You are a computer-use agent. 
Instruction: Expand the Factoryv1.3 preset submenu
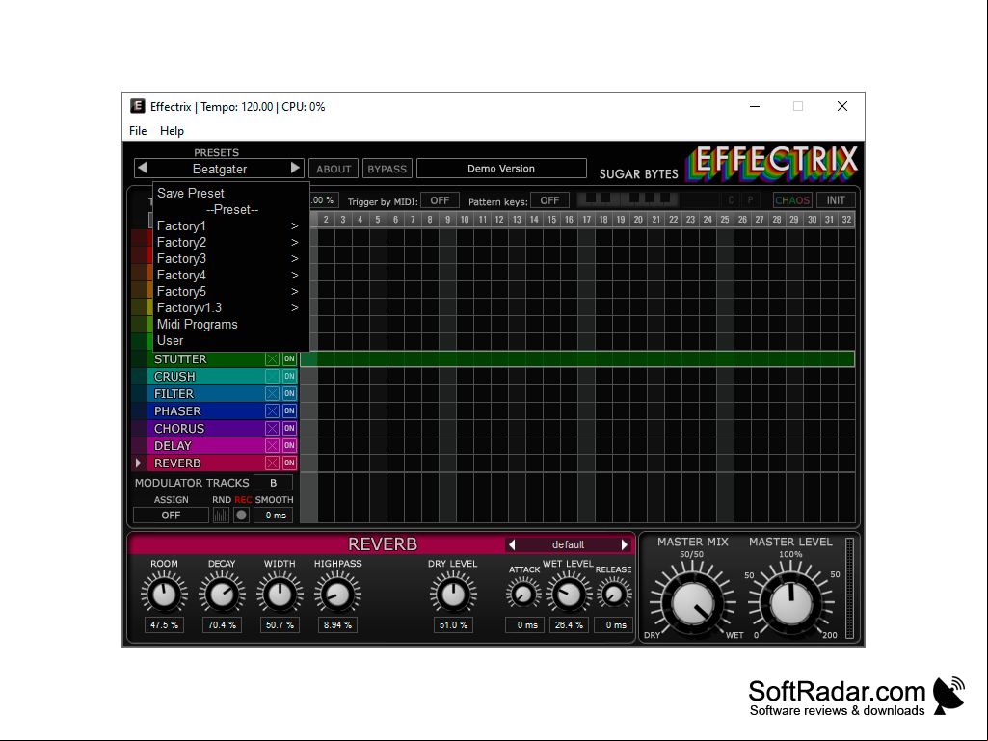(x=230, y=307)
